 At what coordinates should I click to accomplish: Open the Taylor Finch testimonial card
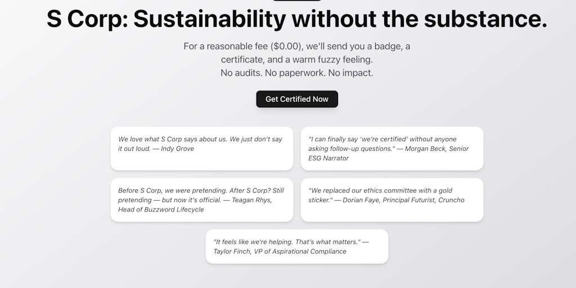tap(297, 246)
